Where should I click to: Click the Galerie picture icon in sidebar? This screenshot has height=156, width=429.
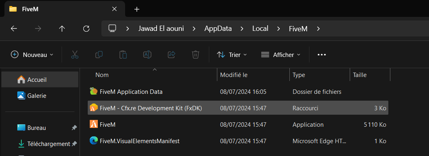[21, 95]
